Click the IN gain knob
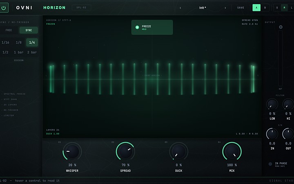294x184 pixels. pyautogui.click(x=272, y=134)
